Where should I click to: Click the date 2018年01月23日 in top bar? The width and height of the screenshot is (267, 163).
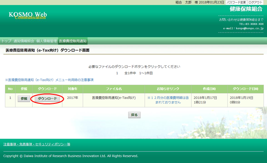coord(212,2)
